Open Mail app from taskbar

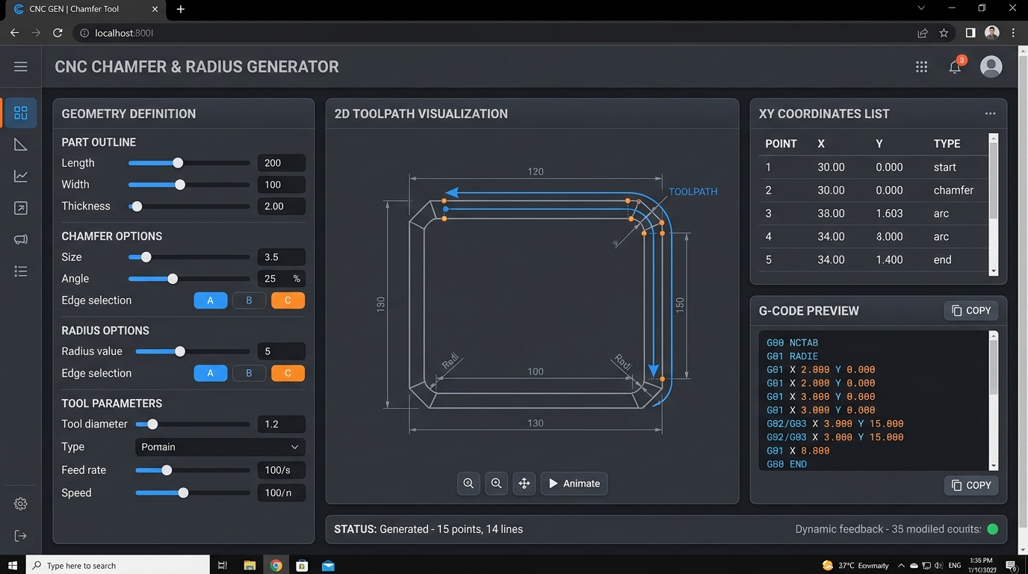coord(328,565)
